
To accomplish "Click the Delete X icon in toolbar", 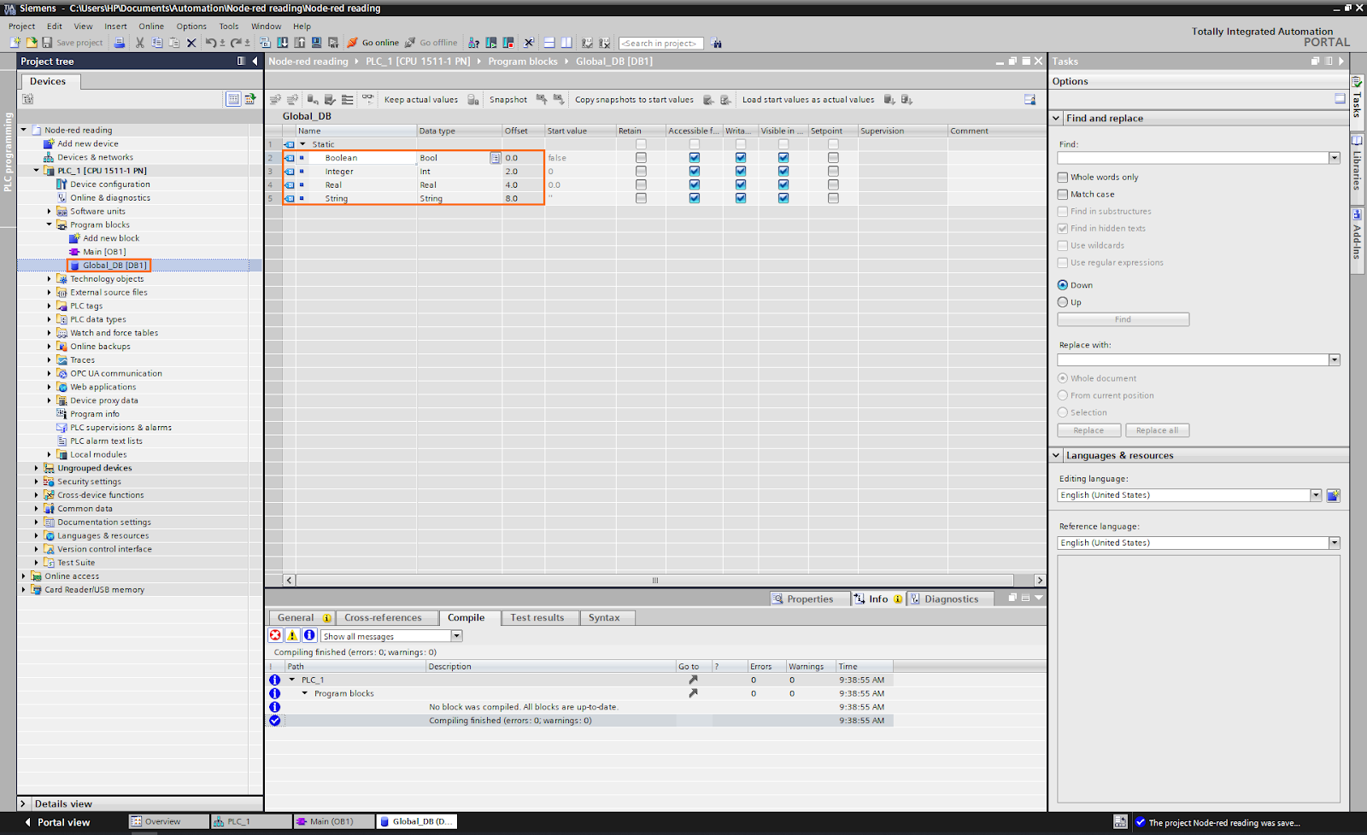I will (191, 43).
